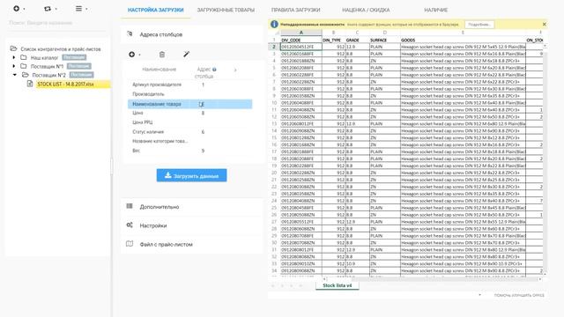564x317 pixels.
Task: Open the 'Stock lista v4' sheet tab
Action: point(337,285)
